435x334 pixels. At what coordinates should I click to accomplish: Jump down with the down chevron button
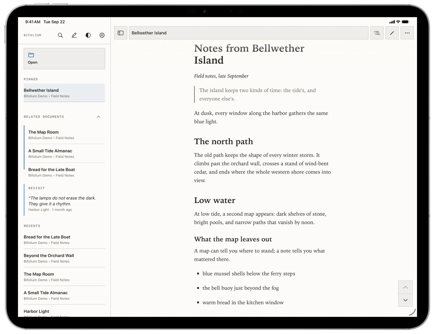[x=405, y=300]
